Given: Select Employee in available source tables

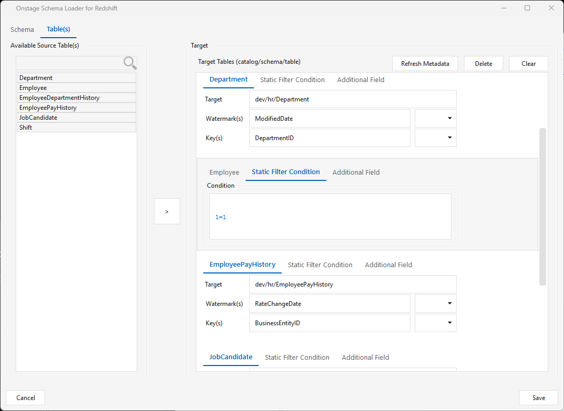Looking at the screenshot, I should pos(76,88).
